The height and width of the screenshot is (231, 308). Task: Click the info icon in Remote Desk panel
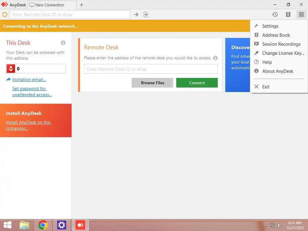tap(215, 58)
